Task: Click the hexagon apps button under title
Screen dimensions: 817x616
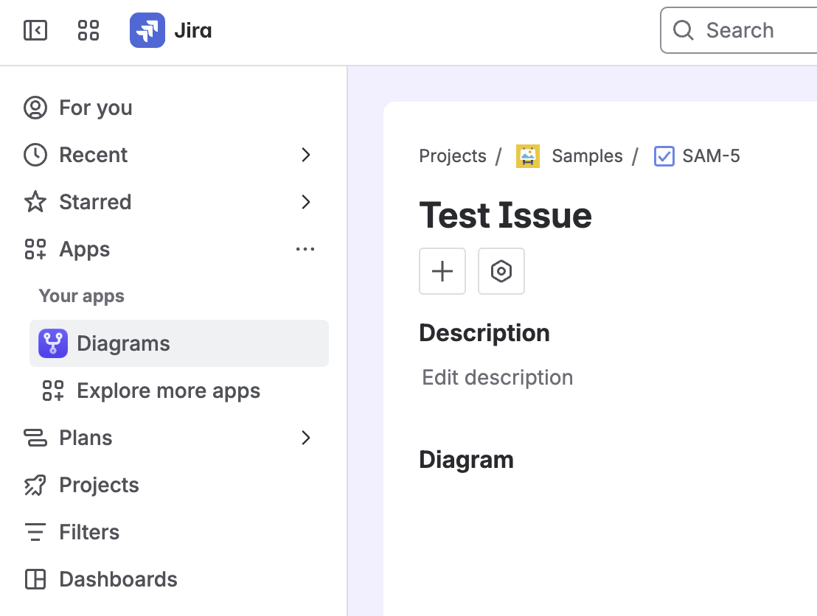Action: click(x=501, y=271)
